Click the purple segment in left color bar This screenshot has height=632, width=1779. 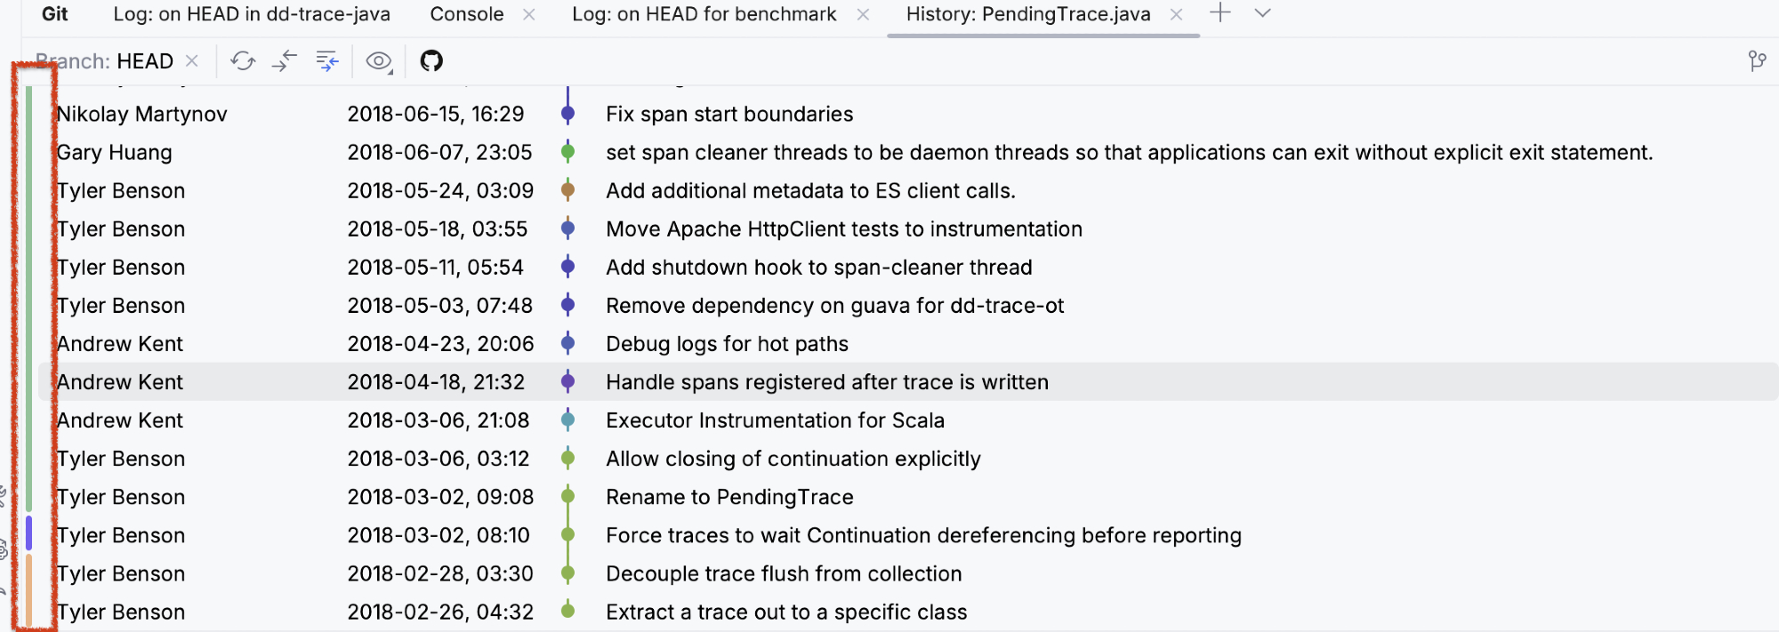(x=28, y=533)
